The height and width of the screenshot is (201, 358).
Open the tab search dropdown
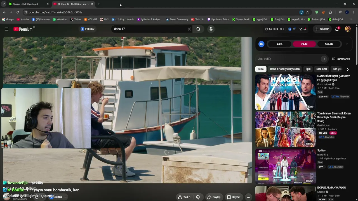coord(4,4)
